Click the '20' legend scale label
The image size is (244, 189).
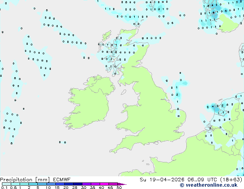66,187
